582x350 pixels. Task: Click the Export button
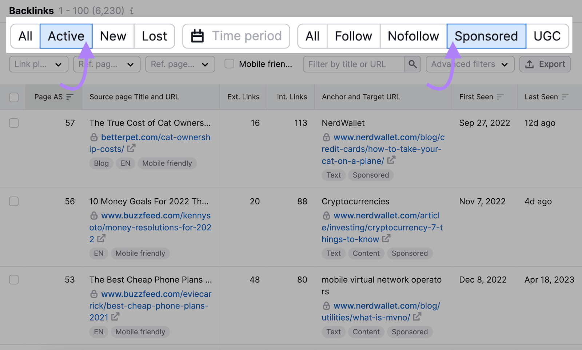tap(545, 64)
